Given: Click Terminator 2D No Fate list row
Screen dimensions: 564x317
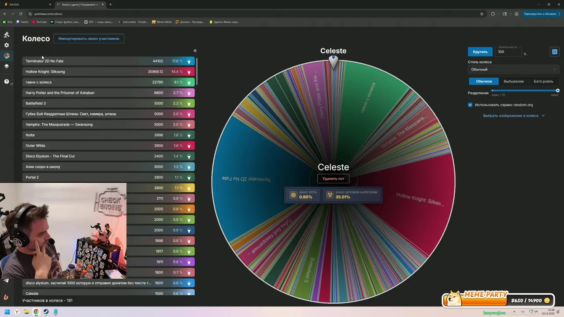Looking at the screenshot, I should 108,61.
